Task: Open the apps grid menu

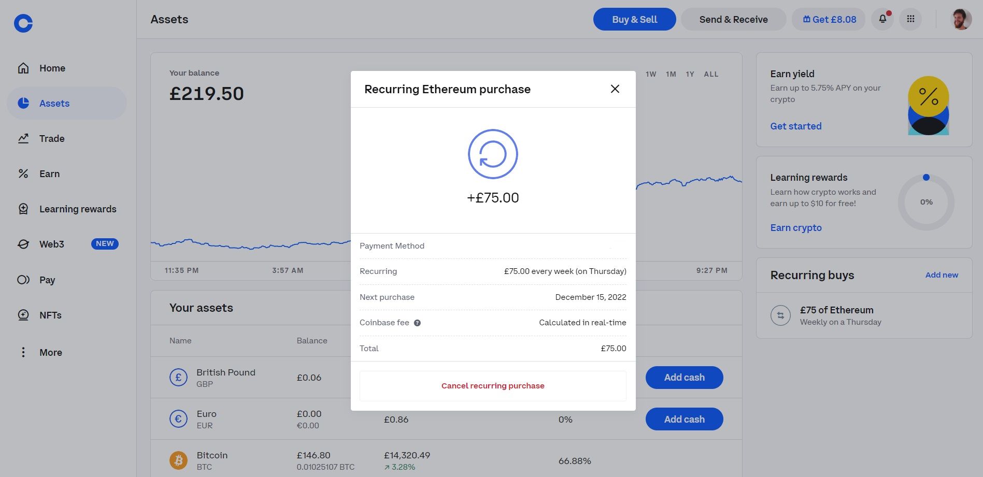Action: pos(910,19)
